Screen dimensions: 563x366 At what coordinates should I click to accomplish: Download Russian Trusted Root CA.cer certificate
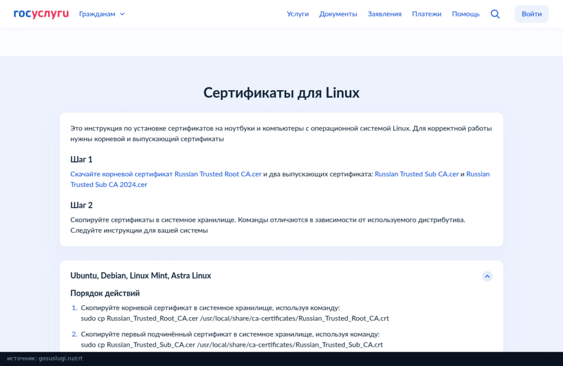point(166,174)
